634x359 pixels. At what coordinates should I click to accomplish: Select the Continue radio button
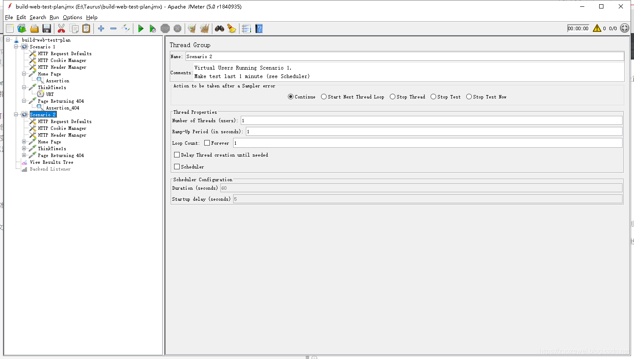point(290,97)
